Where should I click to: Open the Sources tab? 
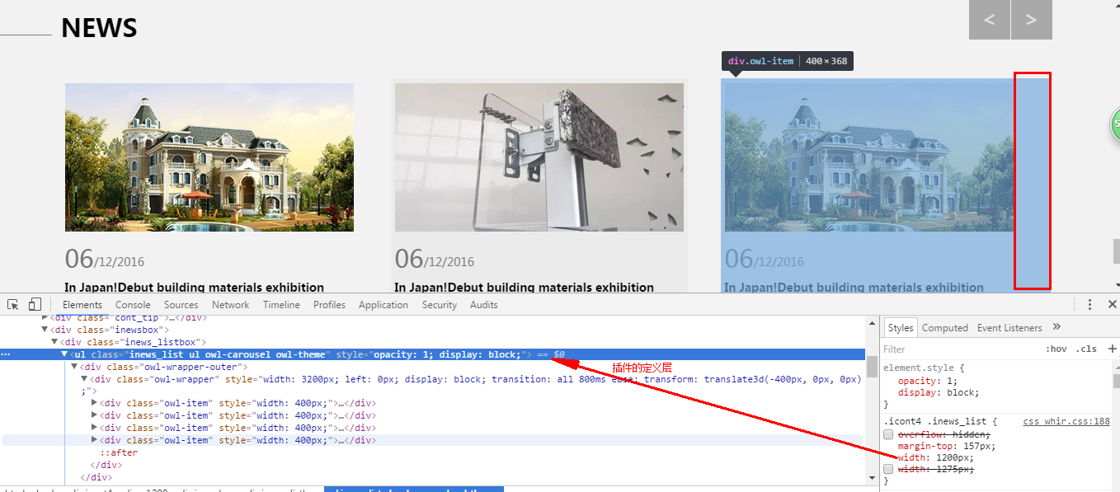tap(181, 305)
